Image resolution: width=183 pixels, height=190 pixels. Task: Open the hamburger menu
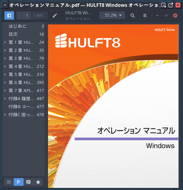[145, 15]
